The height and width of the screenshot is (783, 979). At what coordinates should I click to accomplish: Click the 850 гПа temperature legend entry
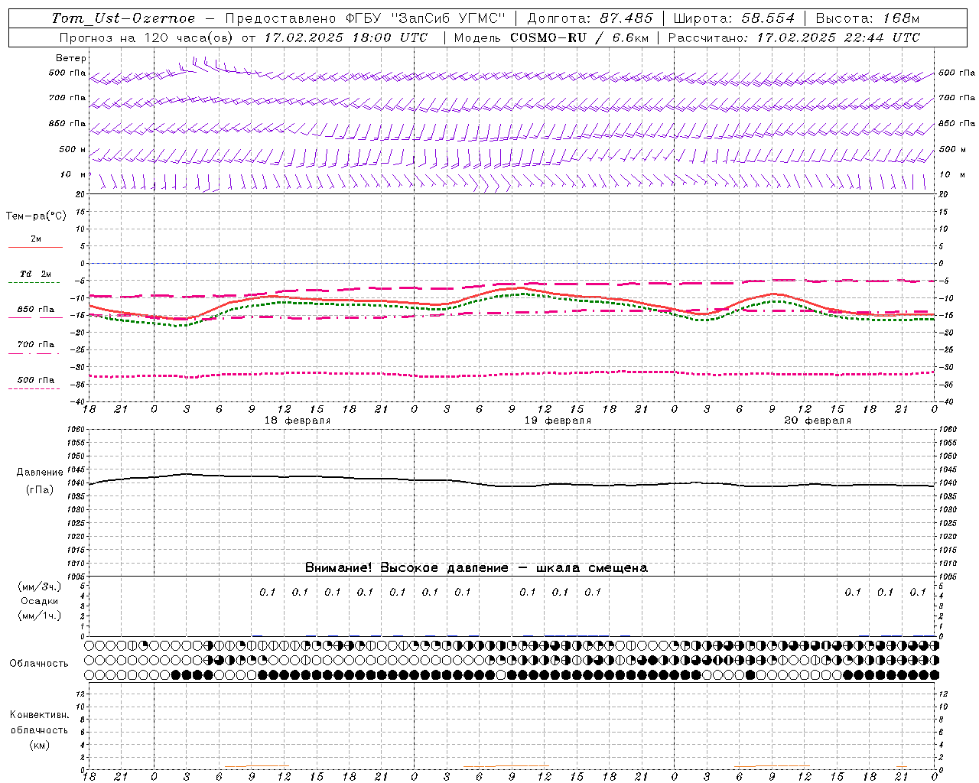(x=36, y=309)
